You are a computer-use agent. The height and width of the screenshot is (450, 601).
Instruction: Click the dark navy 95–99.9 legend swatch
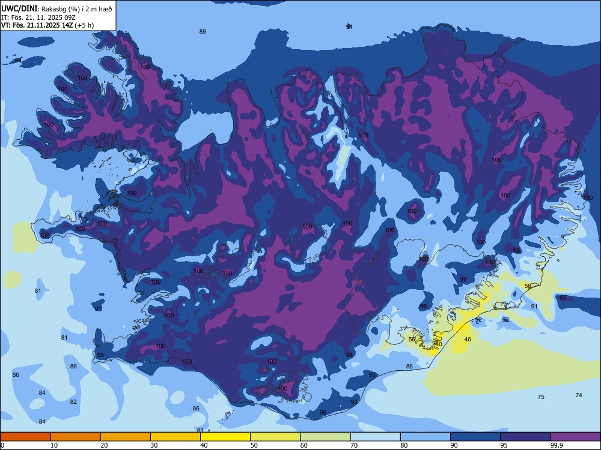tap(525, 437)
